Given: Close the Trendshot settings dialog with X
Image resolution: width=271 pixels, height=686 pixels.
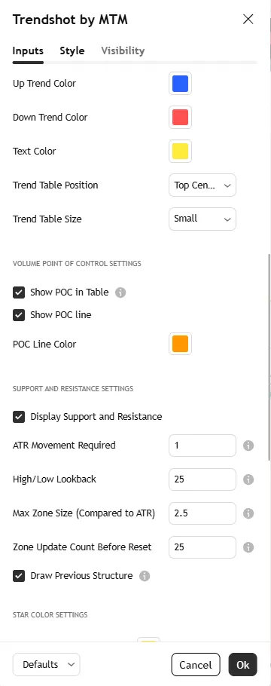Looking at the screenshot, I should [x=248, y=20].
